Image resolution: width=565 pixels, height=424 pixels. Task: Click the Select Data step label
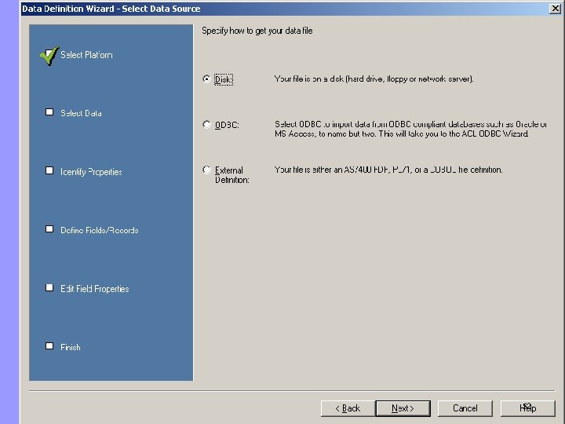[81, 113]
